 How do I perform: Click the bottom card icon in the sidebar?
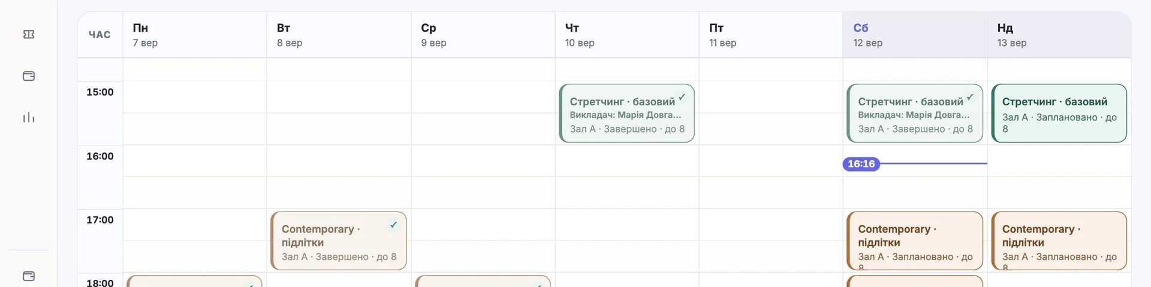[29, 276]
